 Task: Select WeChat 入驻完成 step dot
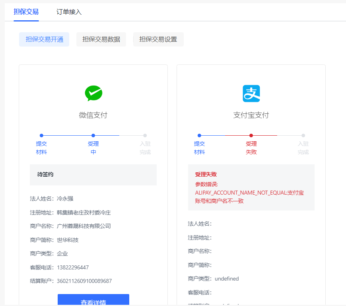145,135
